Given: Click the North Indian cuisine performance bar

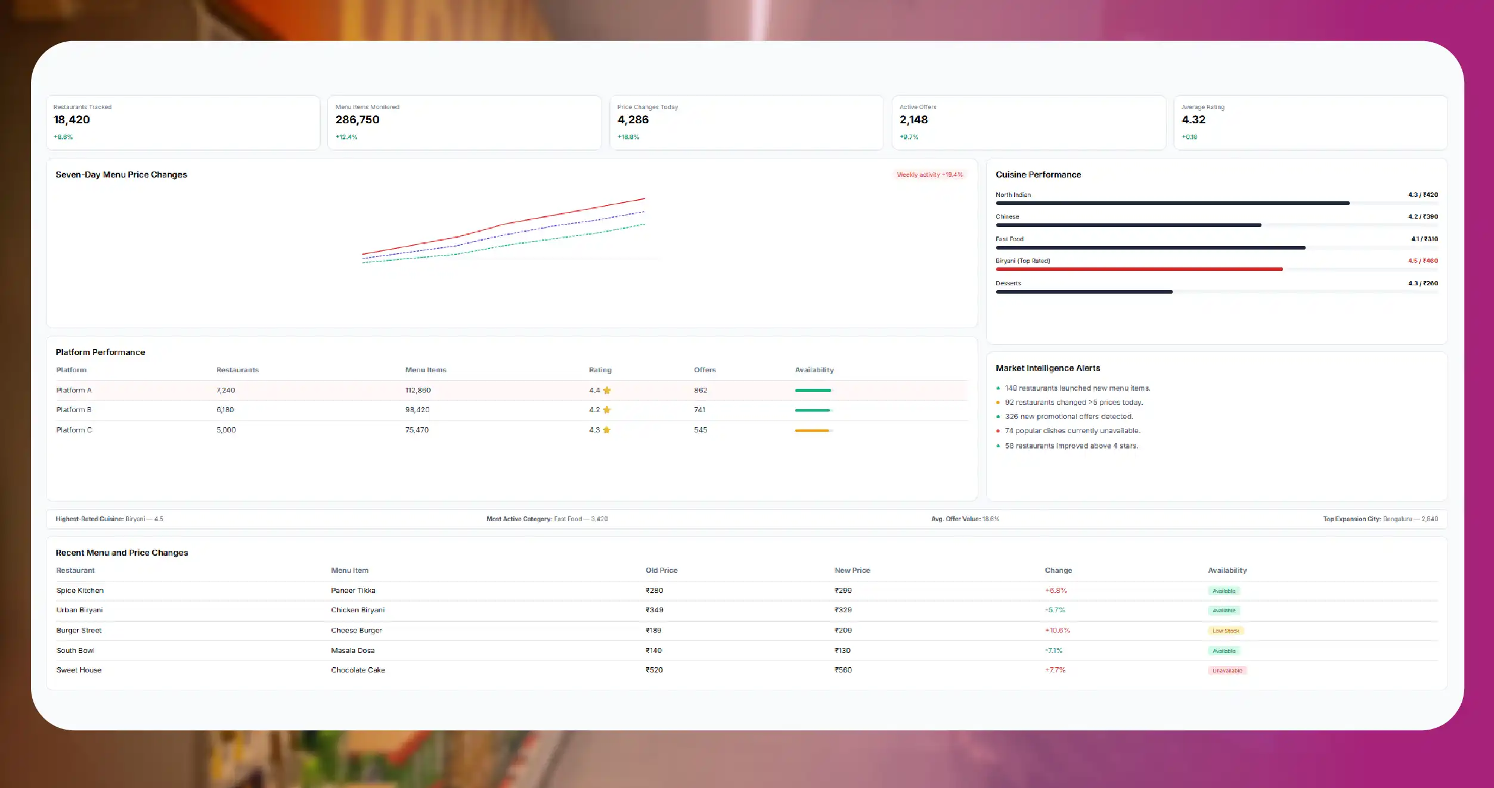Looking at the screenshot, I should click(x=1172, y=203).
